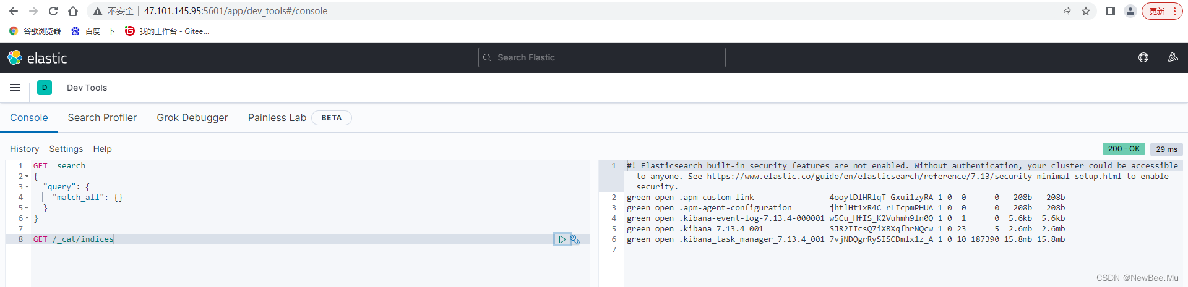The height and width of the screenshot is (287, 1188).
Task: Bookmark this page with star icon
Action: point(1086,11)
